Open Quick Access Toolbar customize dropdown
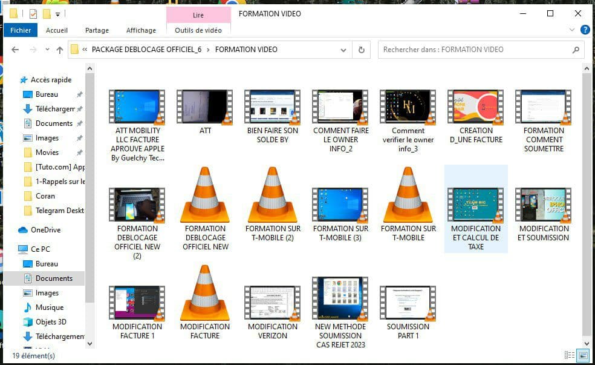Viewport: 595px width, 365px height. pyautogui.click(x=57, y=14)
